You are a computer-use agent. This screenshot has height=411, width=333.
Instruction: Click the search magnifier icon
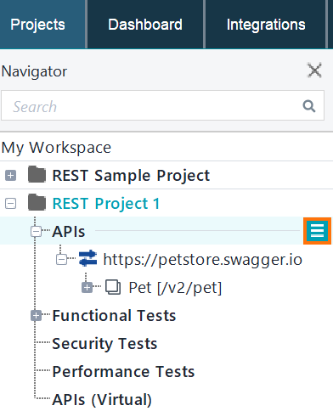pos(309,106)
